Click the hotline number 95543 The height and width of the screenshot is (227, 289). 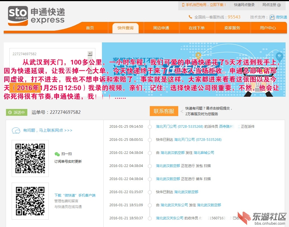pyautogui.click(x=234, y=17)
